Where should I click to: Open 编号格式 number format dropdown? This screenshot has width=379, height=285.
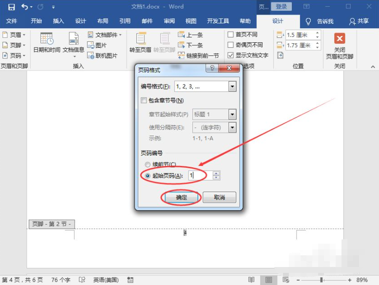click(232, 87)
